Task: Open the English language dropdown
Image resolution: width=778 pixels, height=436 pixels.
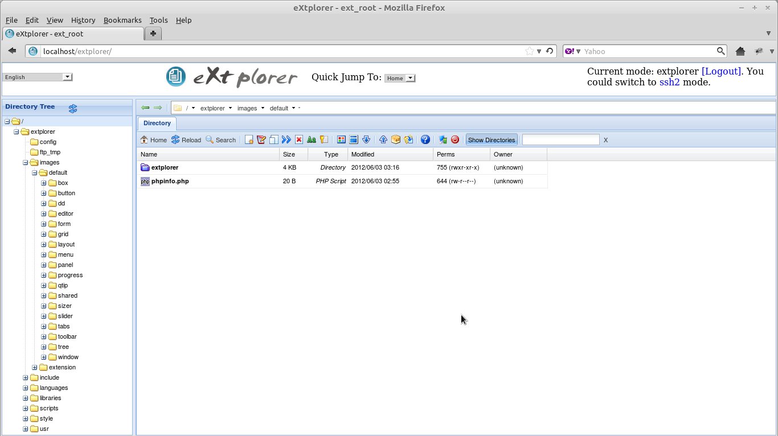Action: pyautogui.click(x=38, y=77)
